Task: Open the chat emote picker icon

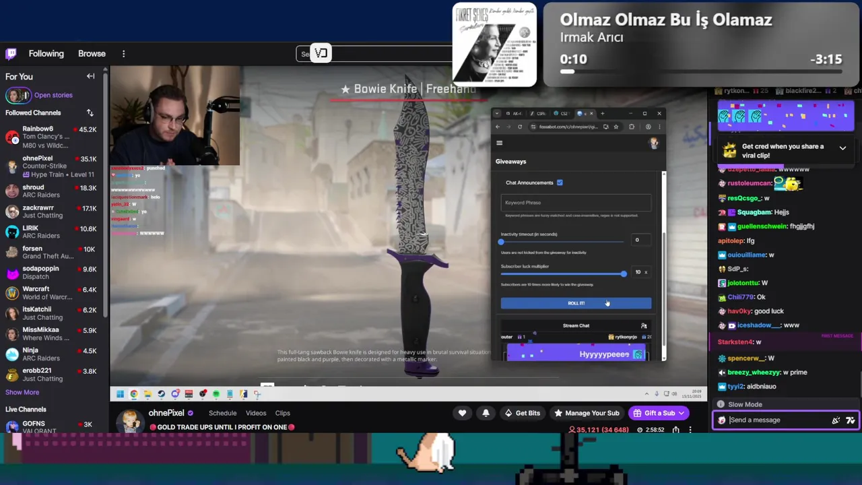Action: 851,420
